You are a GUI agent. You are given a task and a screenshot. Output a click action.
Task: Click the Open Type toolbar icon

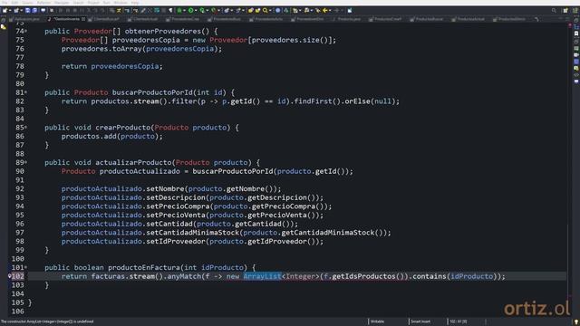(x=250, y=10)
